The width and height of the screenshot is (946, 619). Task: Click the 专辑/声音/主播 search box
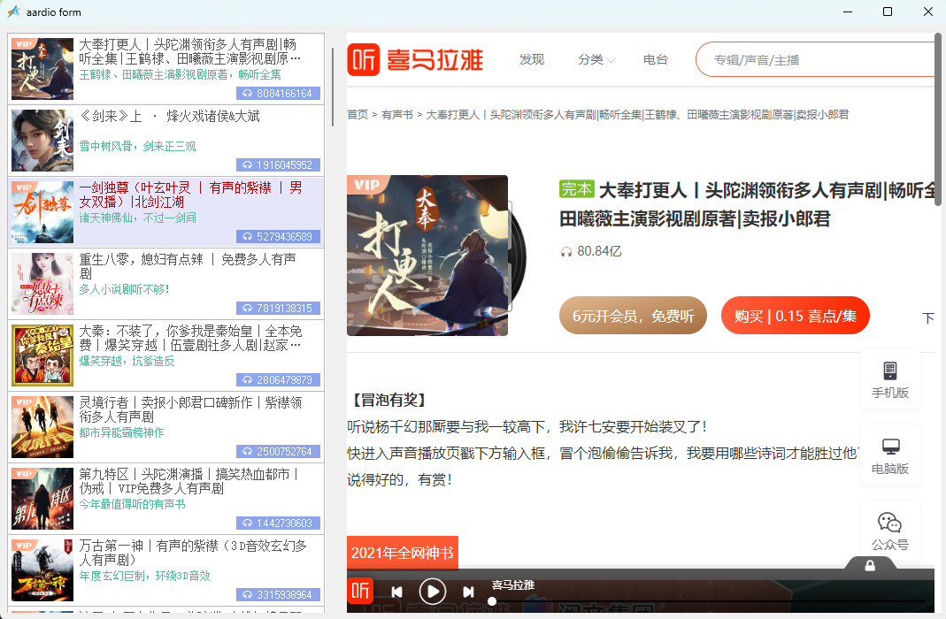(815, 59)
